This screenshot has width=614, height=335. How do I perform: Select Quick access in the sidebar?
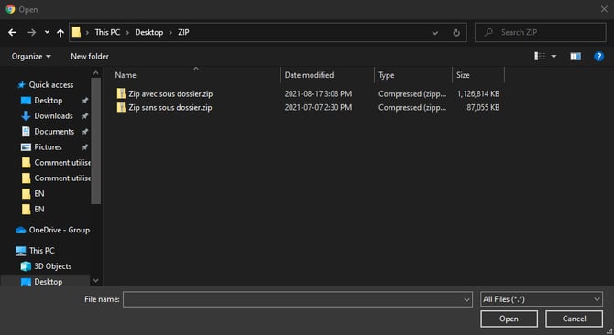(x=51, y=85)
